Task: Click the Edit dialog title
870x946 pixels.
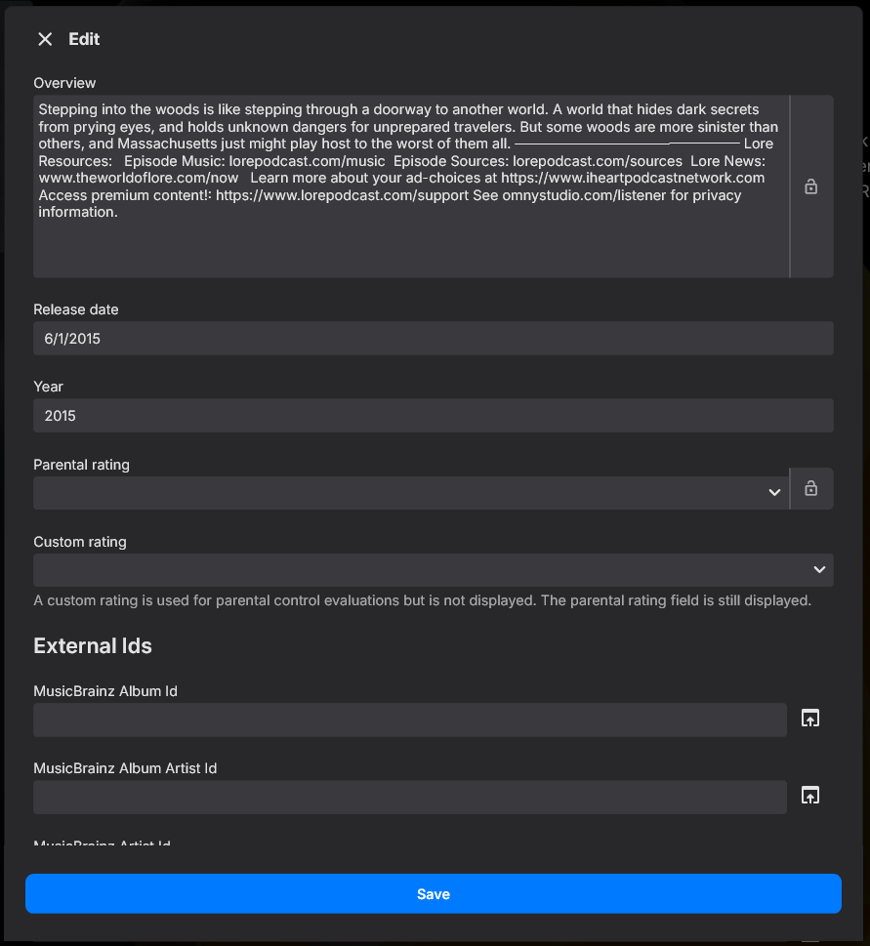Action: 84,39
